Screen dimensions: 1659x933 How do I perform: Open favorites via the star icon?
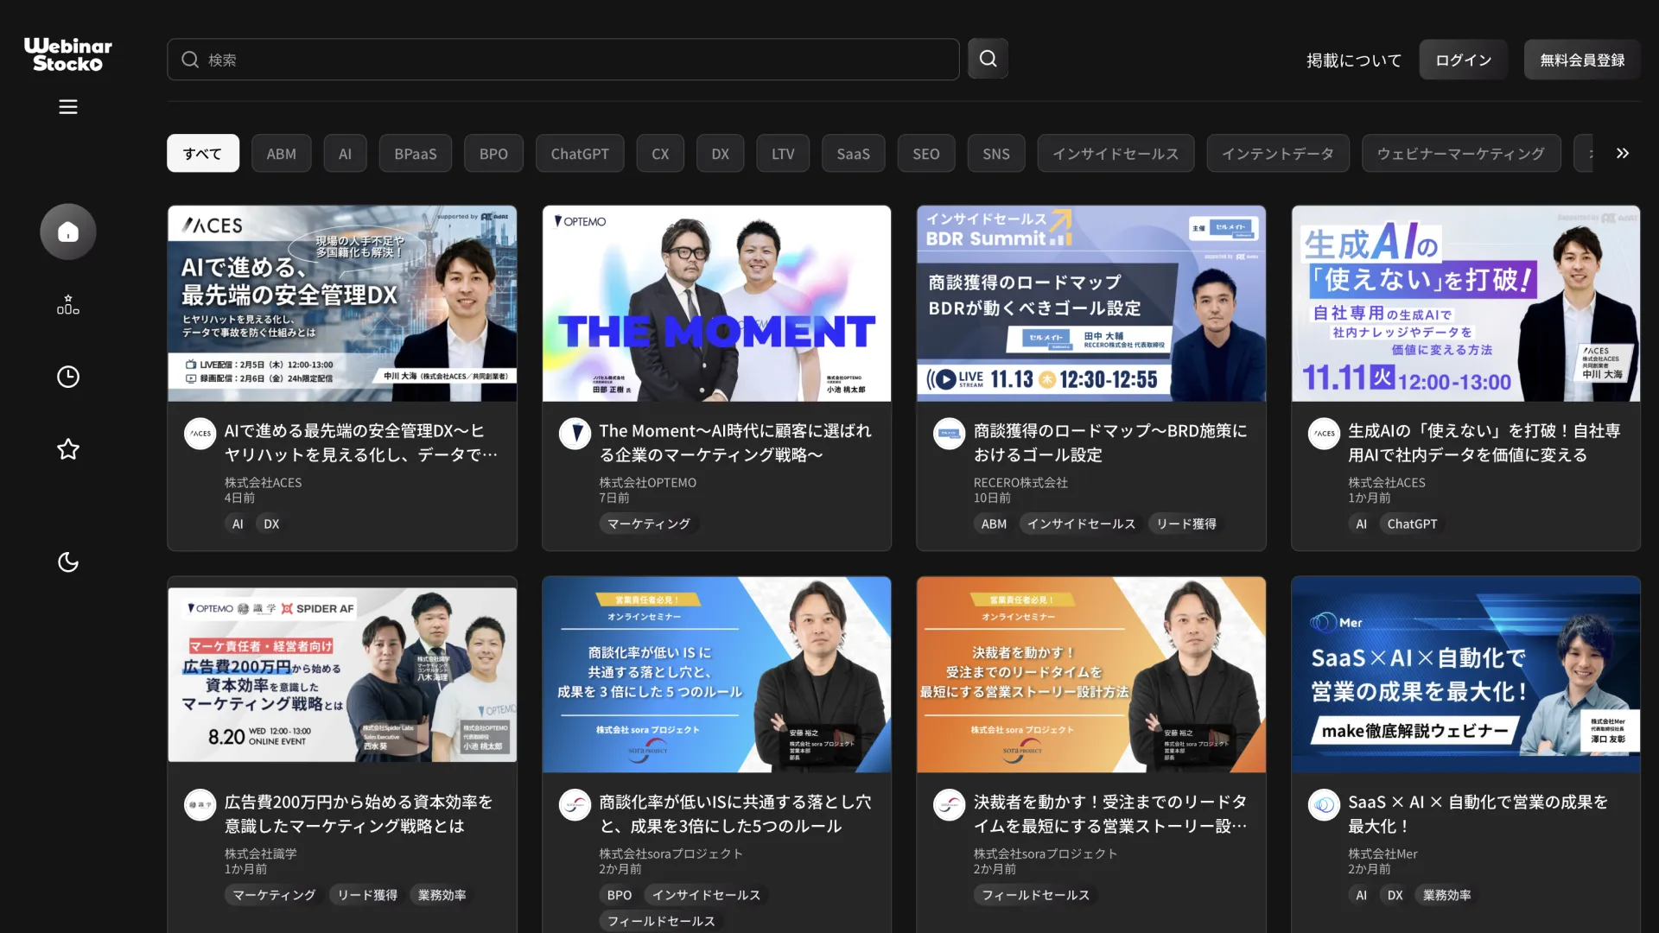(67, 449)
